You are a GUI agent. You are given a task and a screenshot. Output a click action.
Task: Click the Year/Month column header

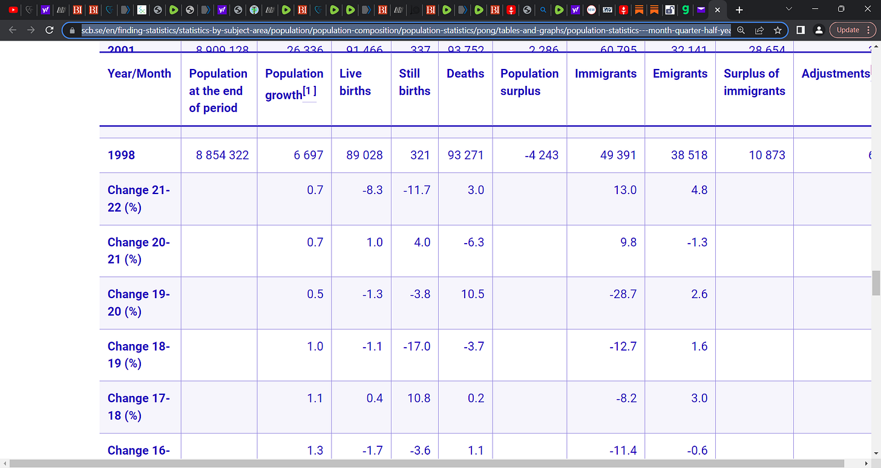tap(139, 74)
